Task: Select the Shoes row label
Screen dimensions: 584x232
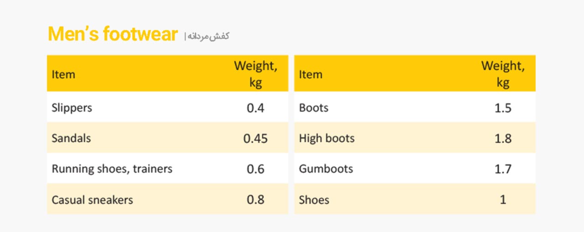Action: [314, 200]
